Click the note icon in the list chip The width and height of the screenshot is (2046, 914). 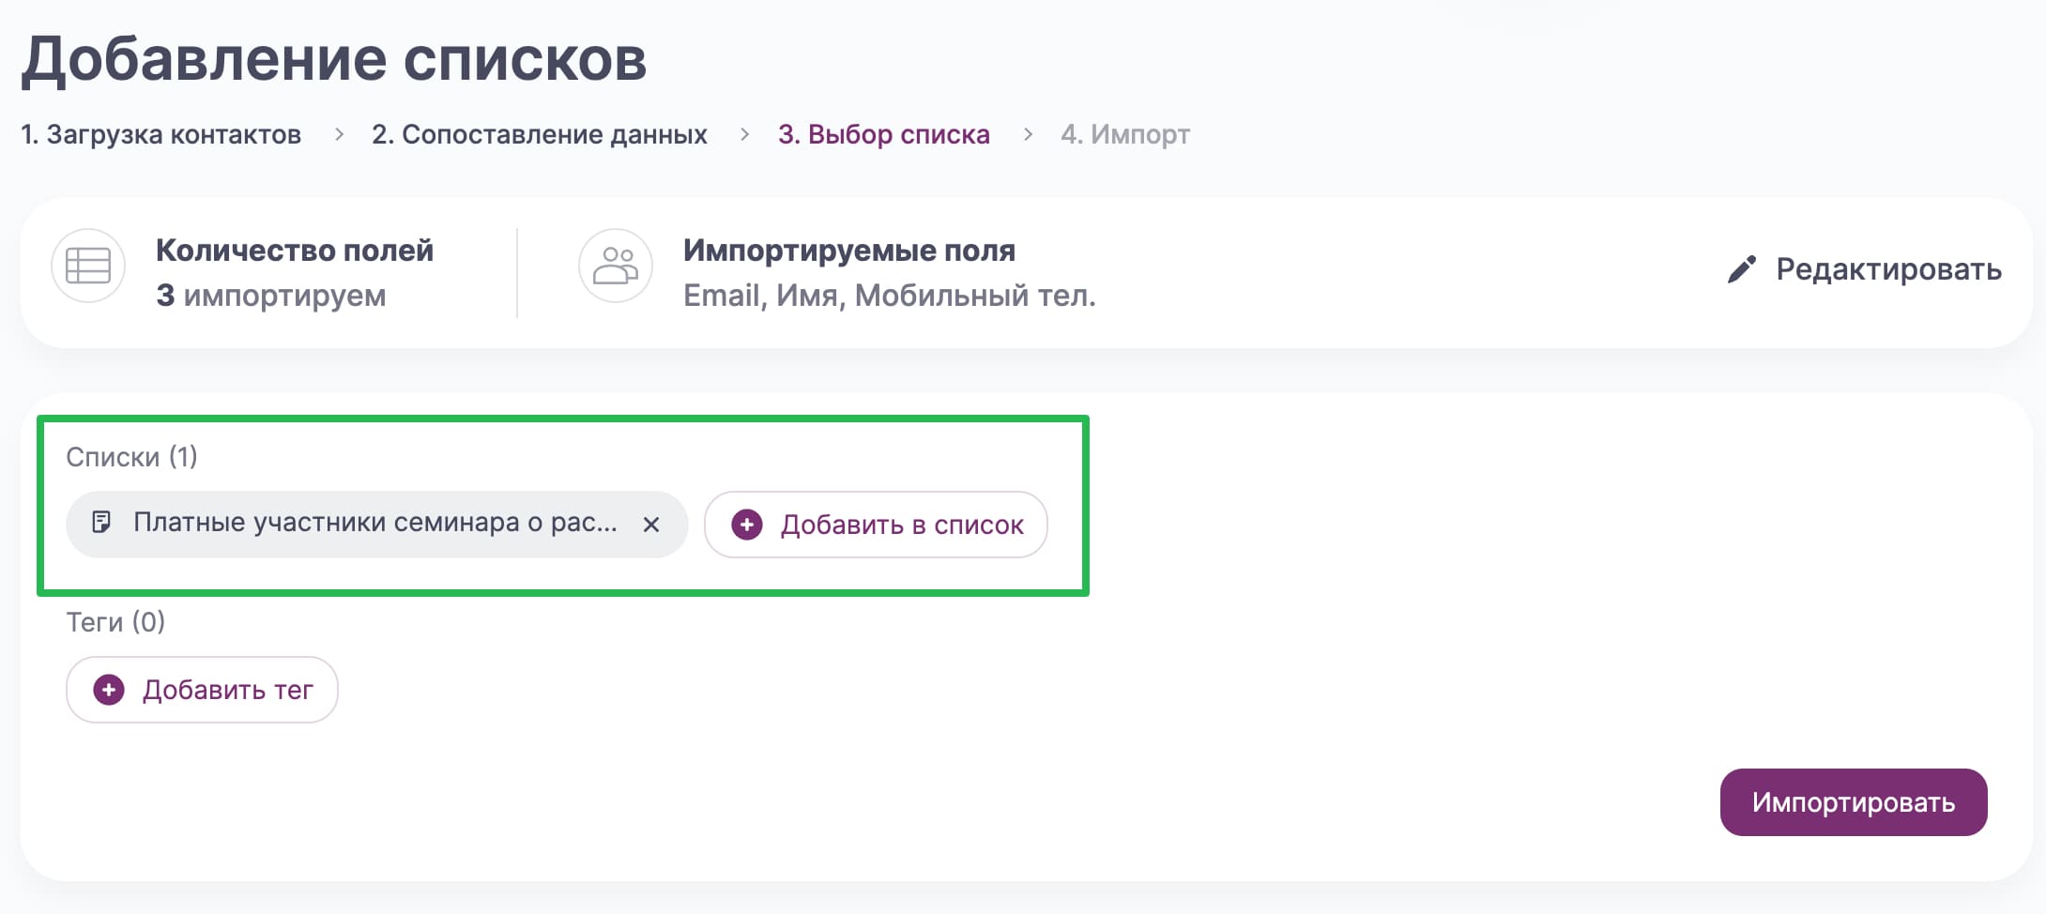[101, 522]
